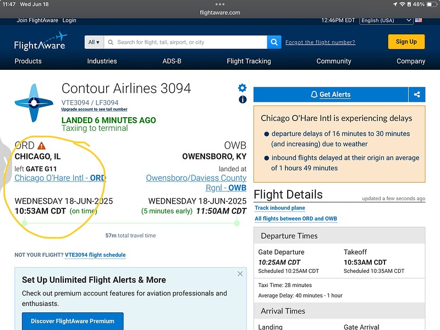The image size is (440, 330).
Task: Open the Community menu
Action: coord(334,61)
